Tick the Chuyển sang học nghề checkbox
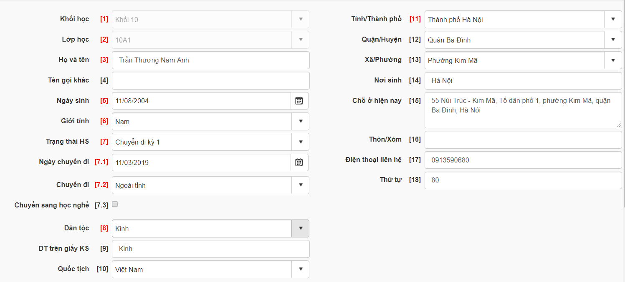Screen dimensions: 625x282 [x=115, y=205]
